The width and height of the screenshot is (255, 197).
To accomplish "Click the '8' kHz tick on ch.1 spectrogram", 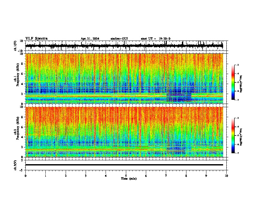I will click(x=23, y=64).
